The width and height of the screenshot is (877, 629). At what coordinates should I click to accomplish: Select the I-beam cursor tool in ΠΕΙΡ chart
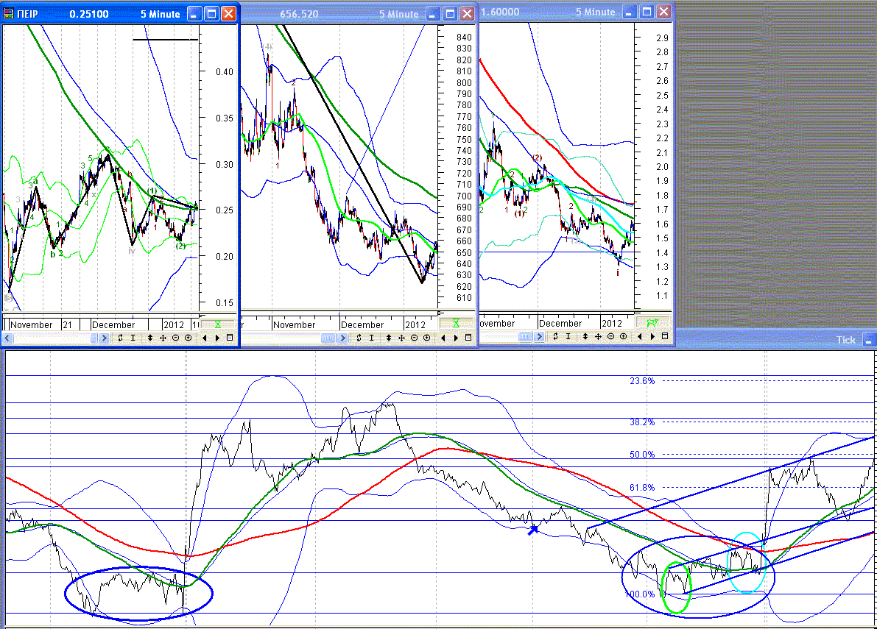pos(133,338)
